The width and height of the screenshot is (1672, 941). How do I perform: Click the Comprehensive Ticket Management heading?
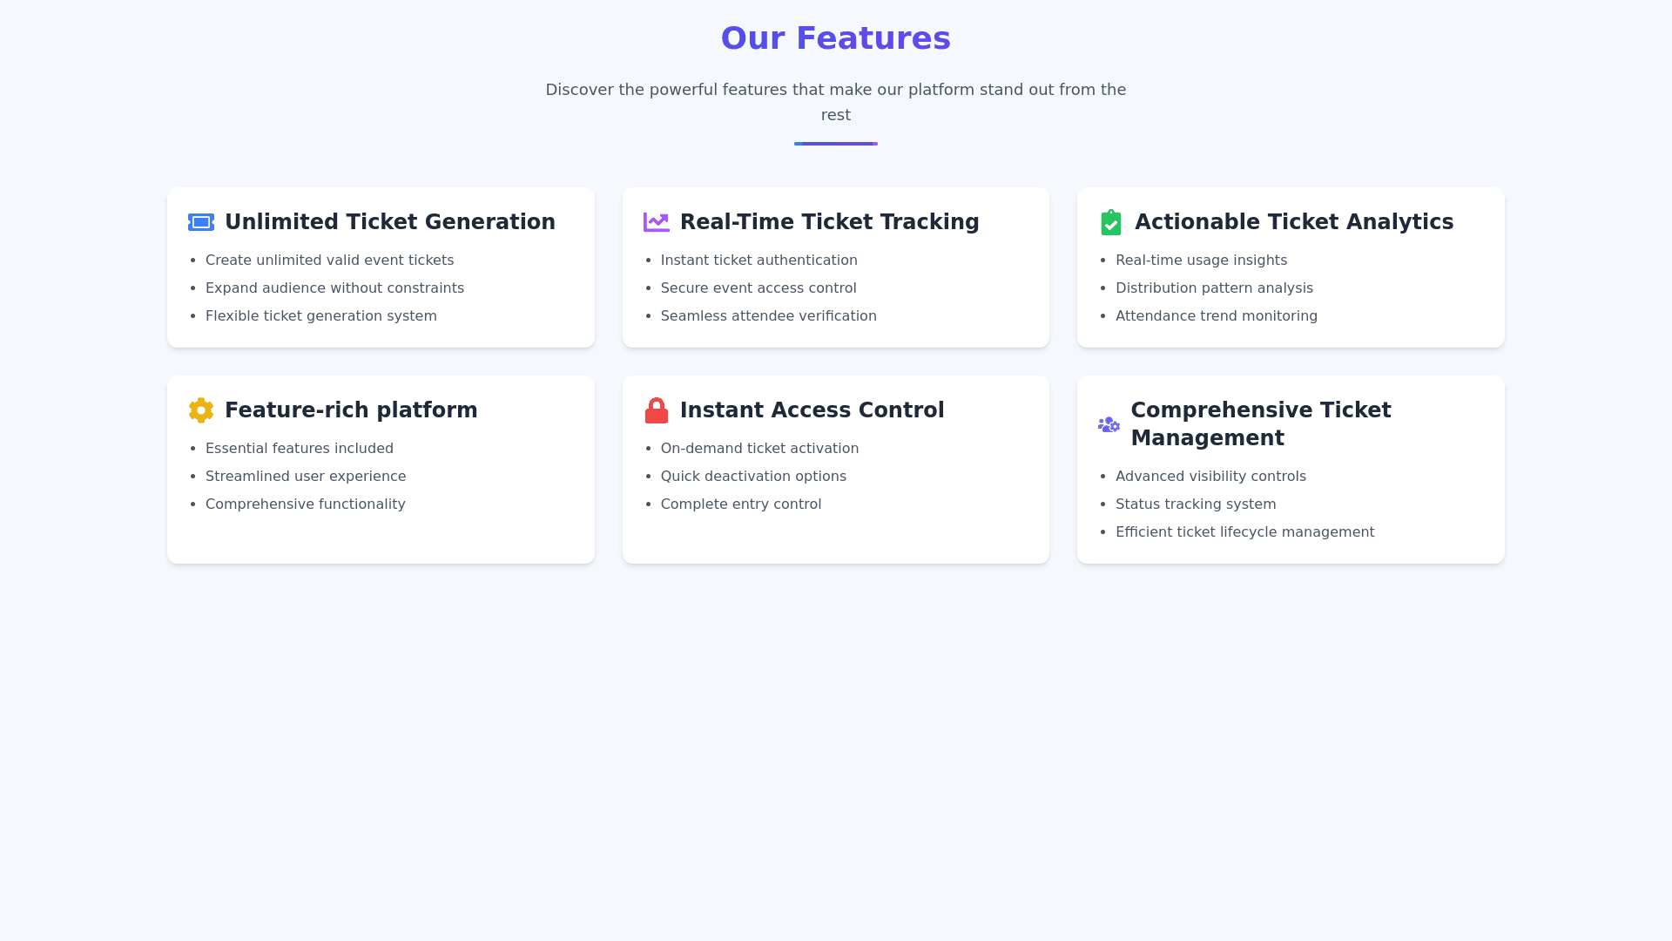click(1260, 424)
